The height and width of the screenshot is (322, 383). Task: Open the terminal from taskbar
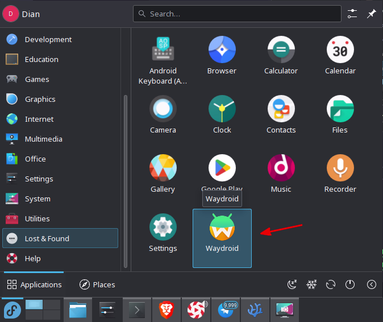pyautogui.click(x=137, y=310)
